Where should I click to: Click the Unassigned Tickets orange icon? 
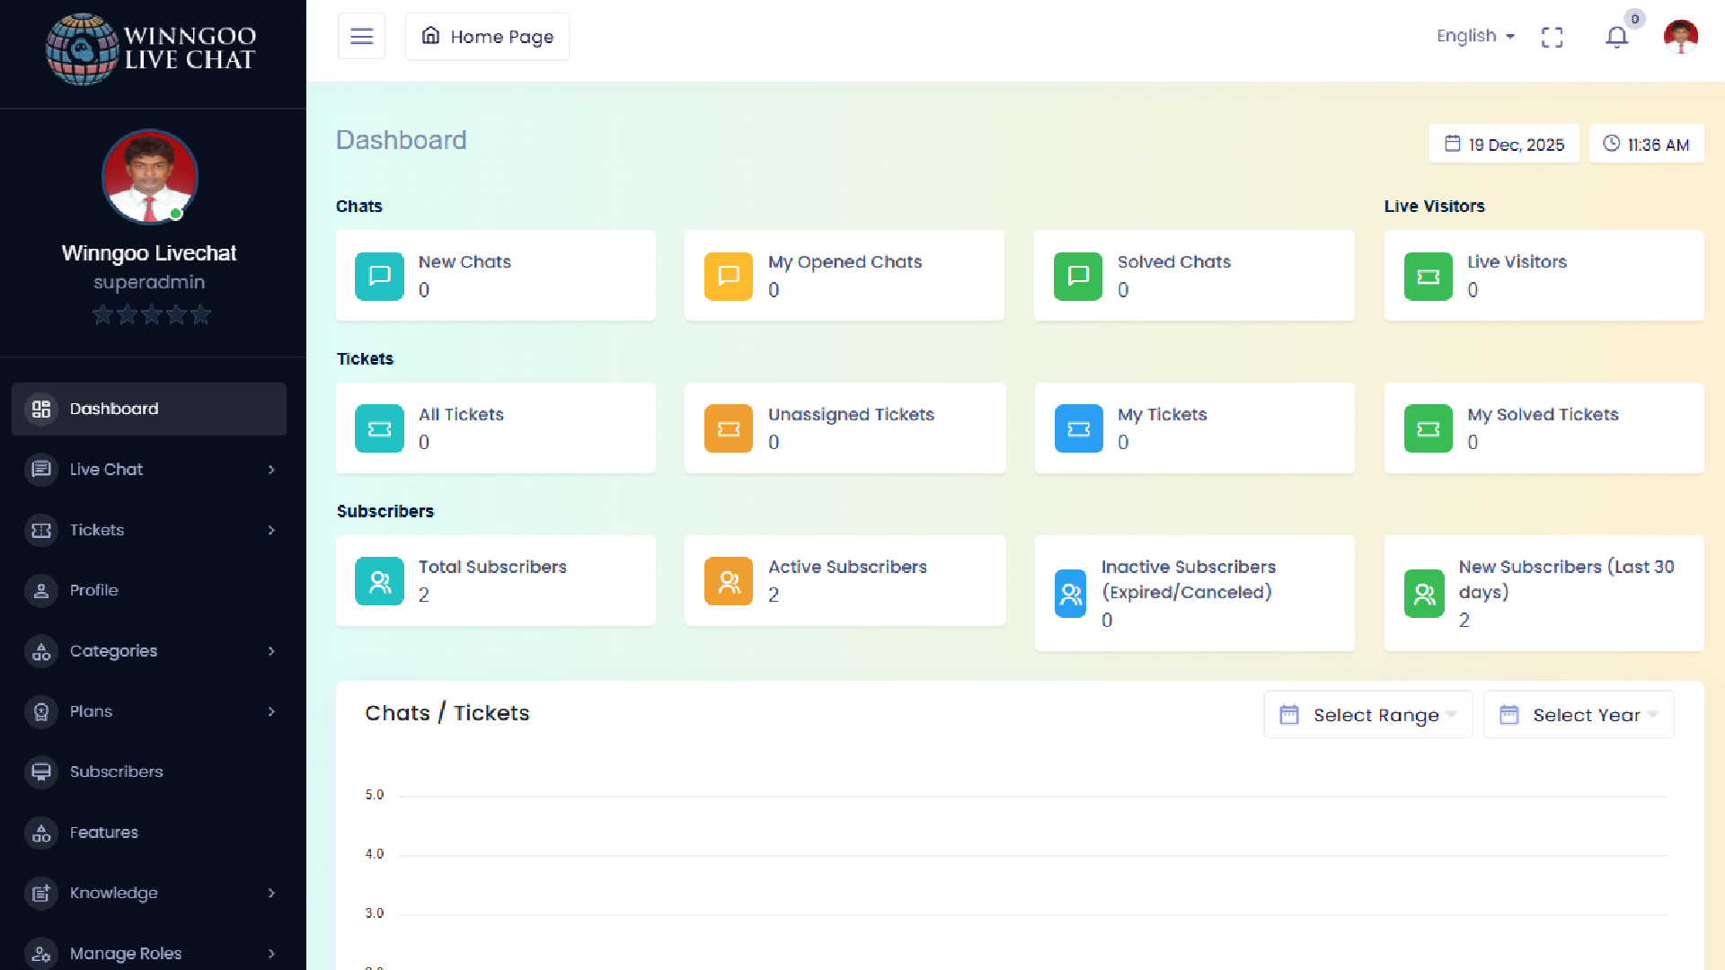(728, 428)
